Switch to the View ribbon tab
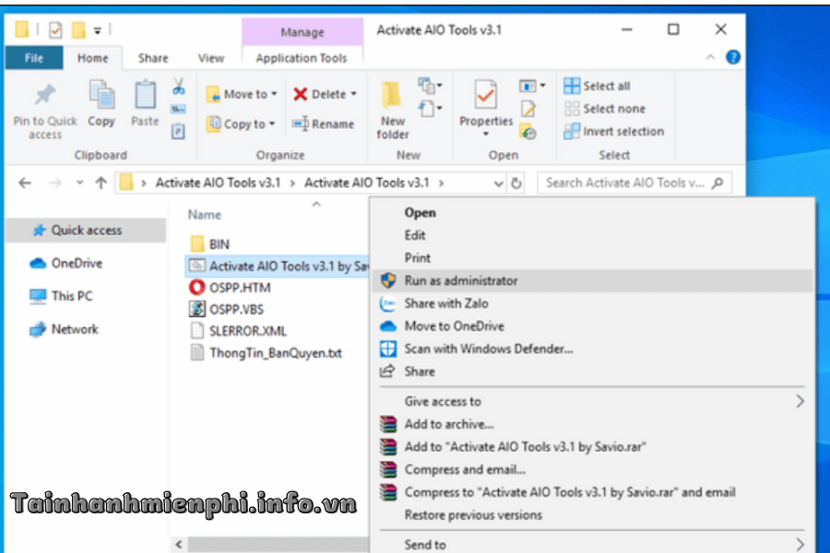 (210, 58)
